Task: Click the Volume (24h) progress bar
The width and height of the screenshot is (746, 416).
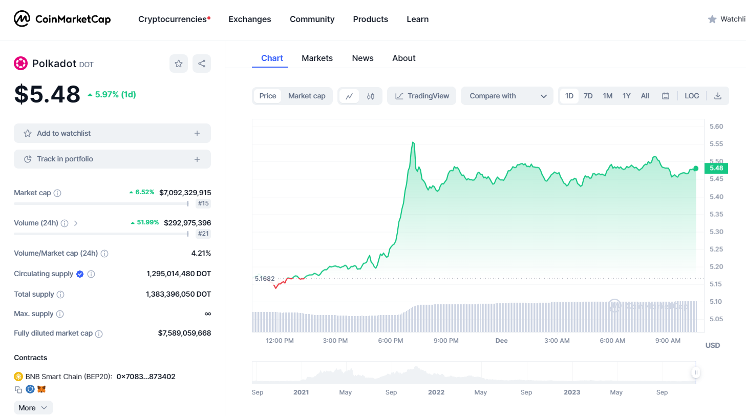Action: (x=101, y=234)
